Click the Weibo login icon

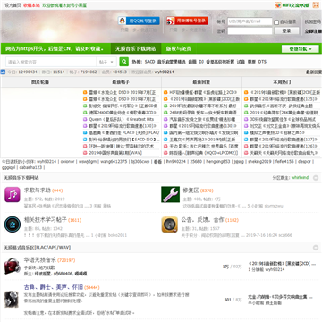click(170, 21)
